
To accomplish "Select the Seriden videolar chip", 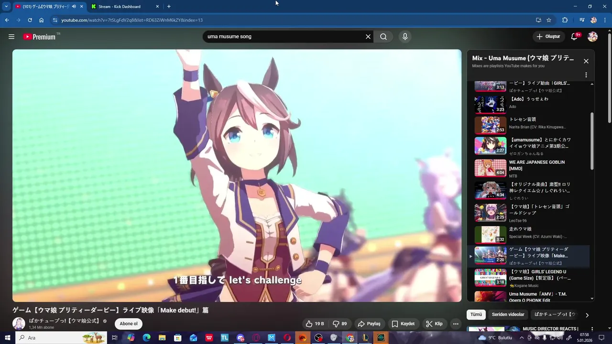I will coord(508,314).
